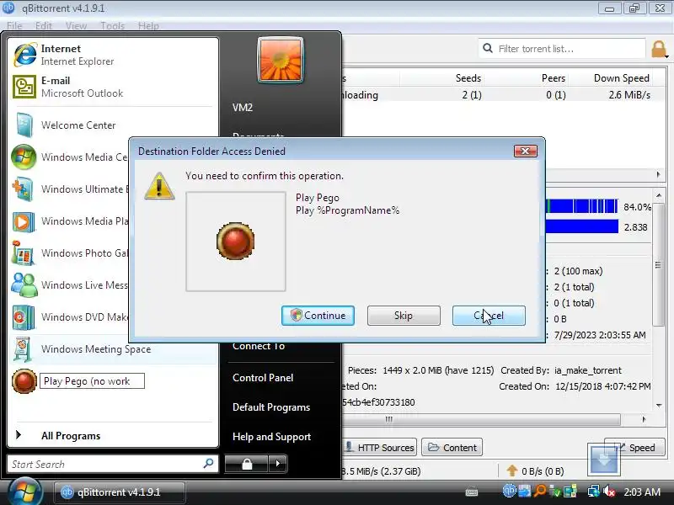Click the 84.0% download progress bar

[x=581, y=206]
